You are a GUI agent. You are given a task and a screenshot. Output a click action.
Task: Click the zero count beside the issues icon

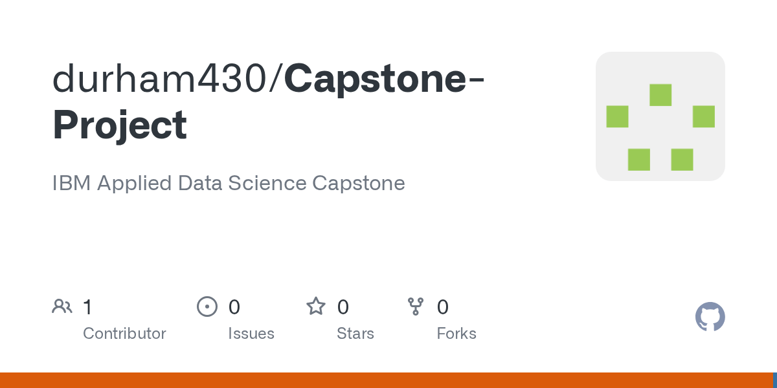pos(234,307)
